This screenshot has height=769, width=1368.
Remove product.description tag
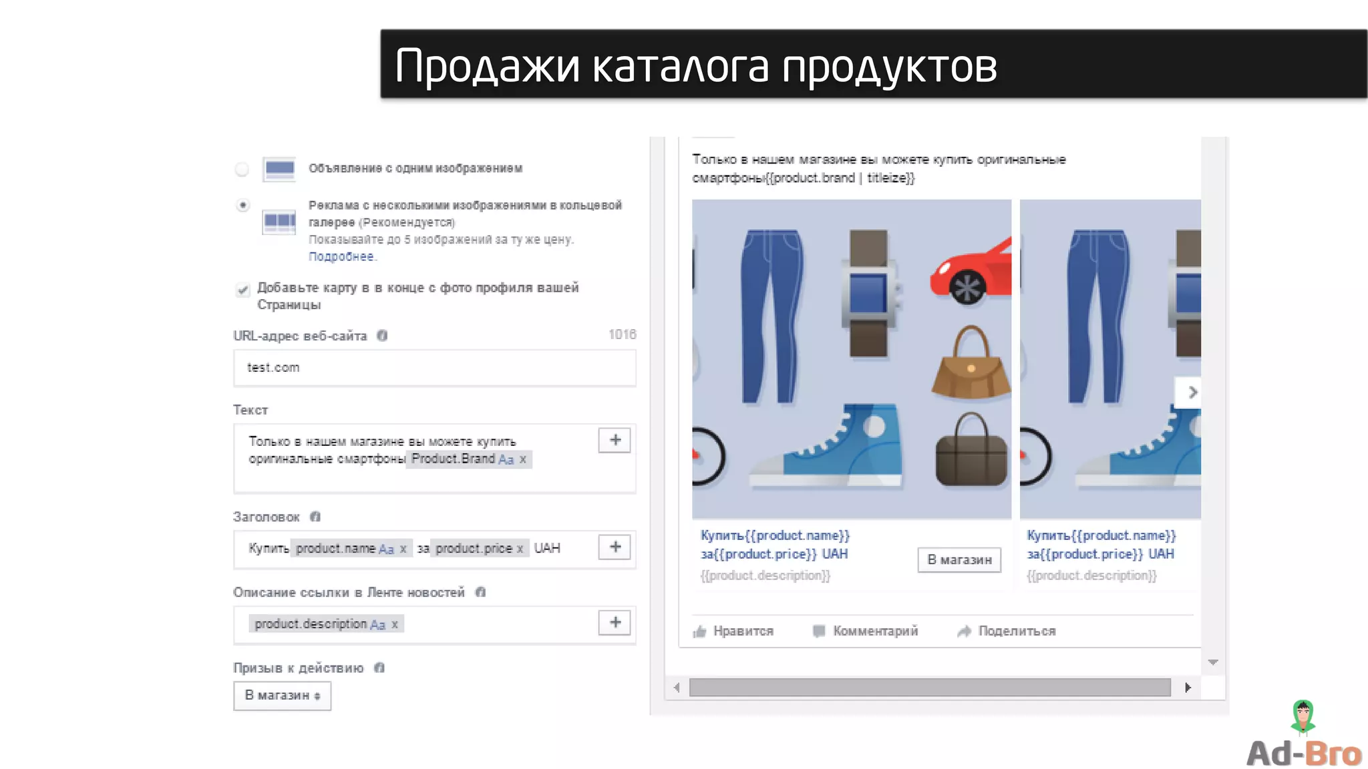point(395,624)
